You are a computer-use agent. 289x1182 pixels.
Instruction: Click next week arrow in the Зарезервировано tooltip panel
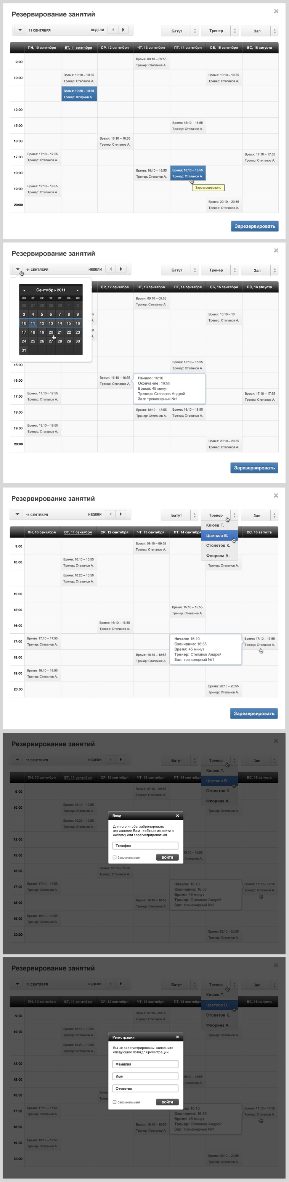(x=124, y=30)
